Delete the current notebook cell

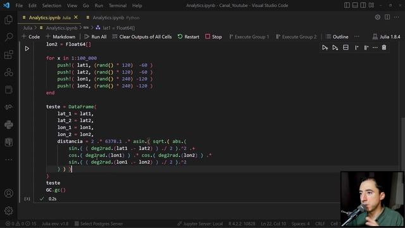tap(384, 47)
